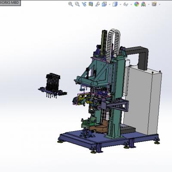Click the View Orientation cube icon
Viewport: 172px width, 172px height.
pos(104,4)
